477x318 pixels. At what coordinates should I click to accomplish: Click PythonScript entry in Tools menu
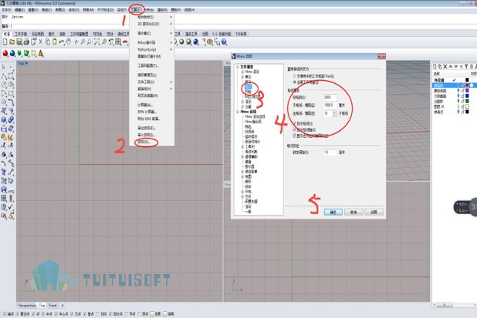(x=147, y=49)
